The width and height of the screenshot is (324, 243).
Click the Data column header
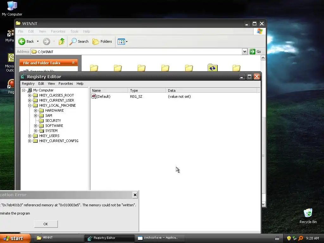coord(212,90)
